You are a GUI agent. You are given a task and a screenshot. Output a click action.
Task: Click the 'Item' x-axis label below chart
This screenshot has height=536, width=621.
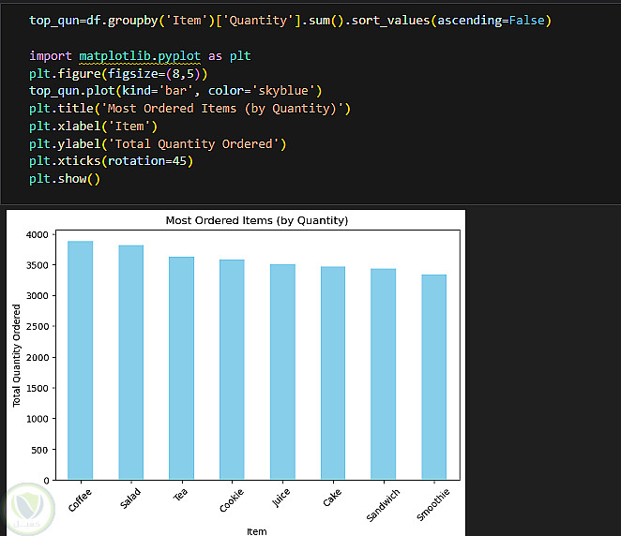pyautogui.click(x=257, y=531)
